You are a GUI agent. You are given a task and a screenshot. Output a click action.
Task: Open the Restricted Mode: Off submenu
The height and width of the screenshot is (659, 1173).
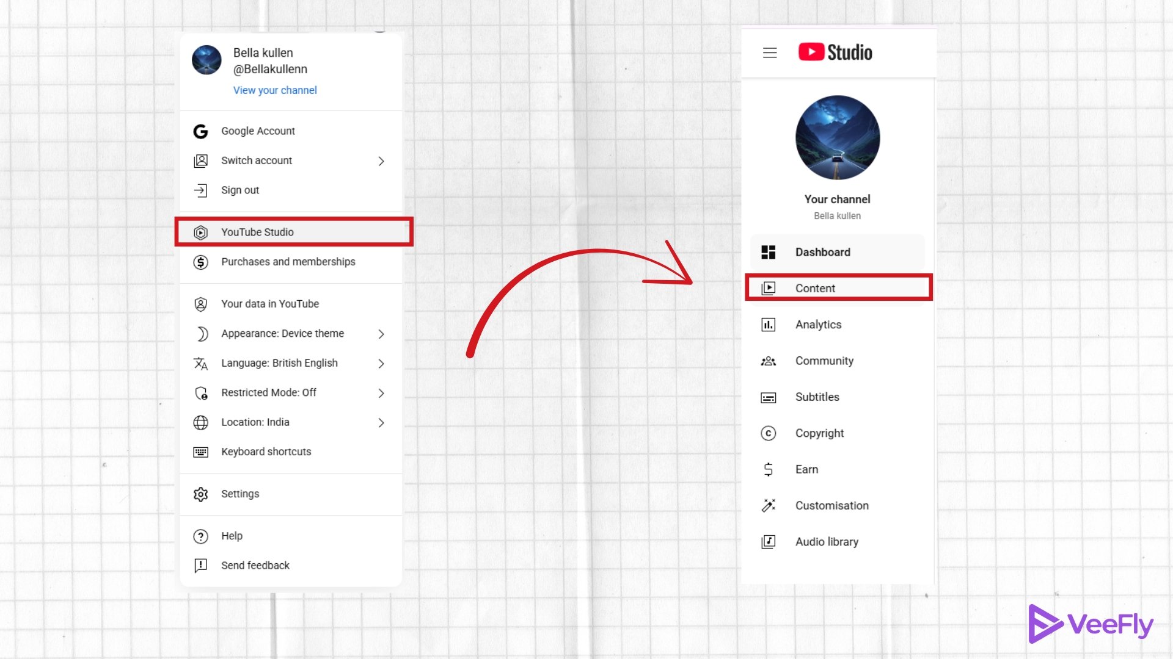pyautogui.click(x=381, y=392)
